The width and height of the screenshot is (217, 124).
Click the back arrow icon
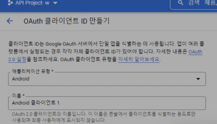point(10,21)
